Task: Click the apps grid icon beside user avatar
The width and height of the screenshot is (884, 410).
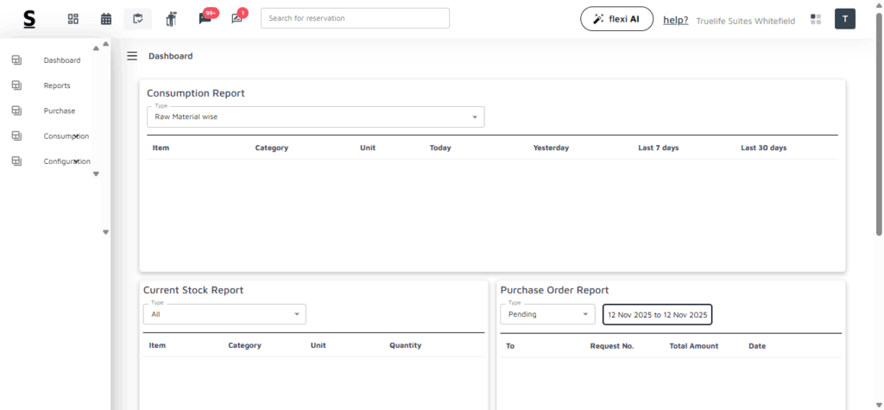Action: click(x=816, y=19)
